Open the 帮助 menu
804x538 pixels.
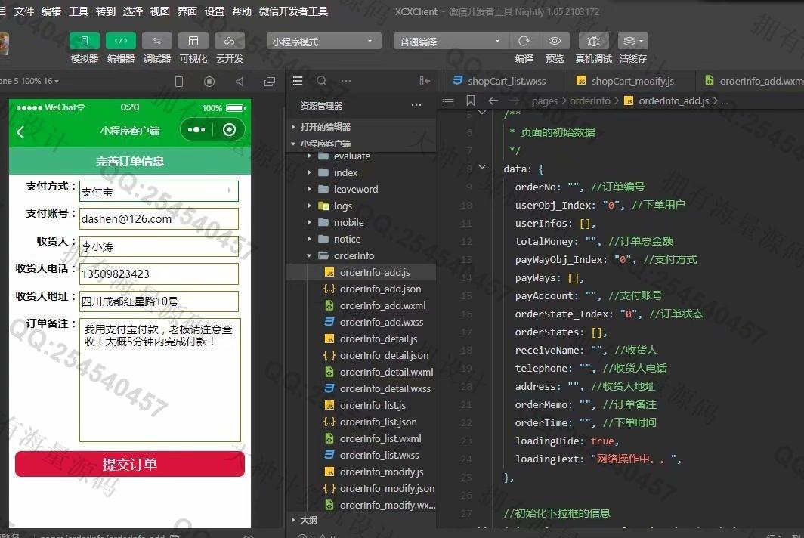pos(242,11)
